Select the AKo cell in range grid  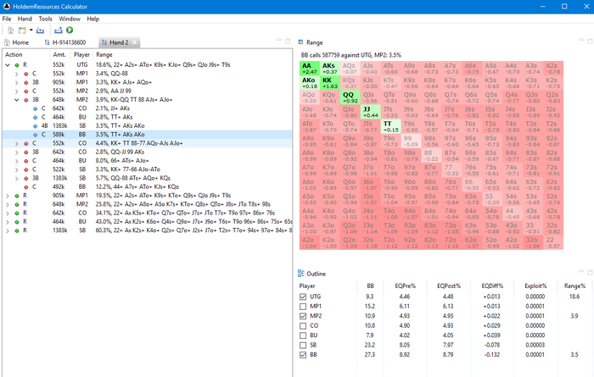(310, 83)
